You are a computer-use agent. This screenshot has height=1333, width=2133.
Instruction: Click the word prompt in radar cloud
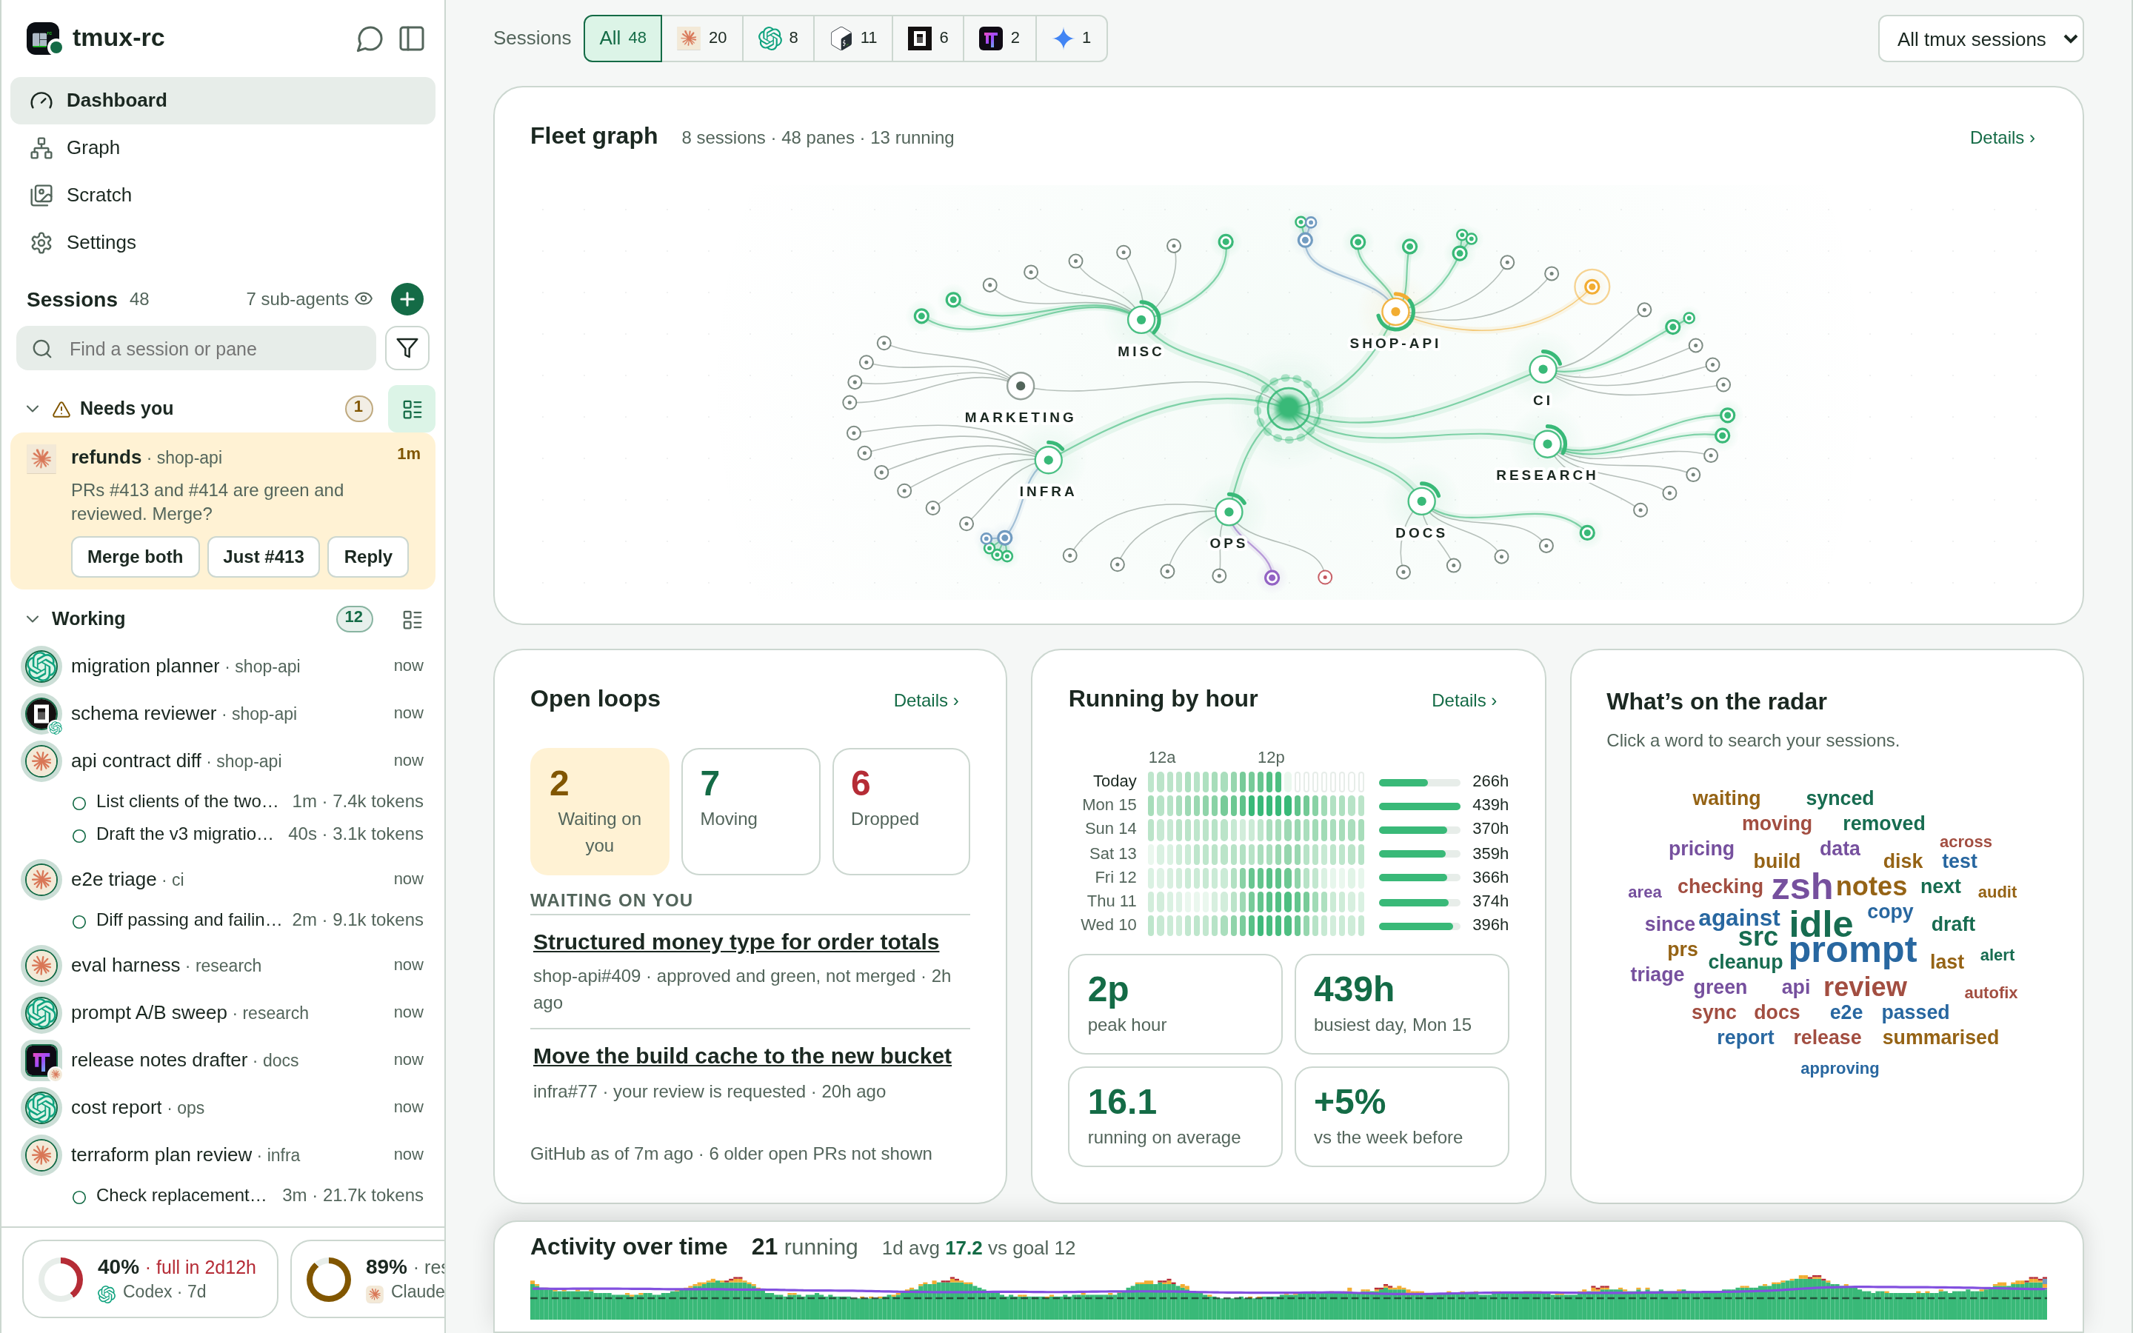click(x=1853, y=950)
